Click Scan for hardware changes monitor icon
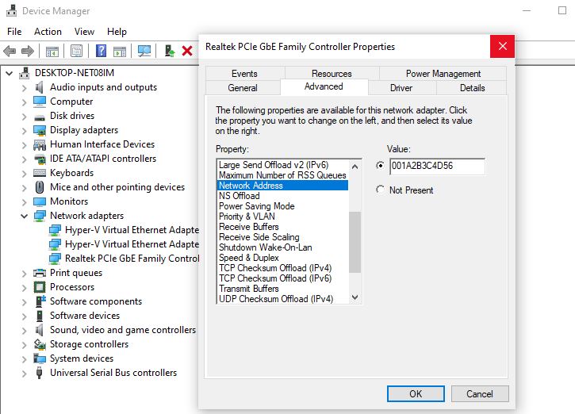The width and height of the screenshot is (575, 414). [x=144, y=51]
